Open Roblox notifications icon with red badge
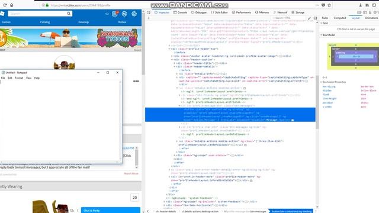379x213 pixels. pos(115,14)
